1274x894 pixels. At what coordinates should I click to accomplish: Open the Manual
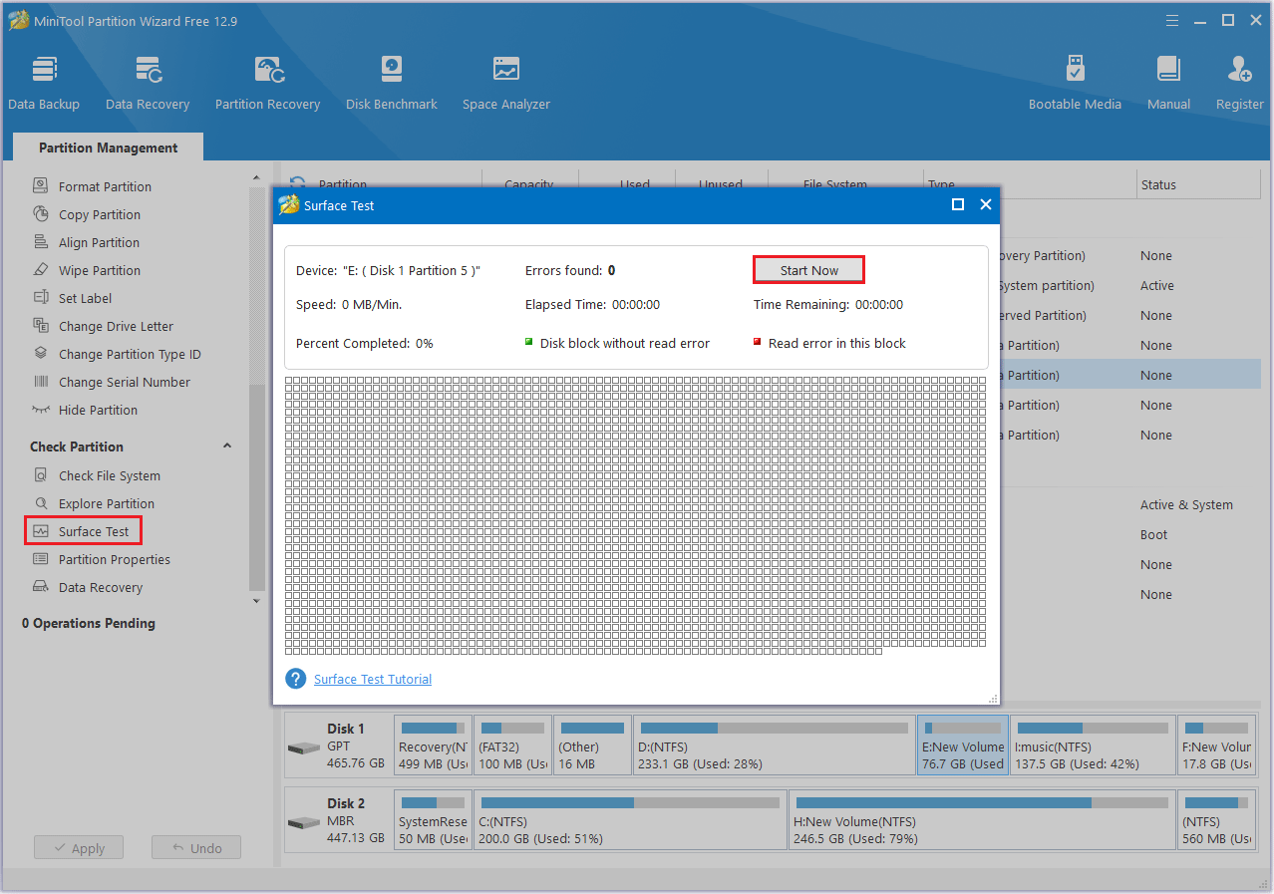click(1168, 83)
